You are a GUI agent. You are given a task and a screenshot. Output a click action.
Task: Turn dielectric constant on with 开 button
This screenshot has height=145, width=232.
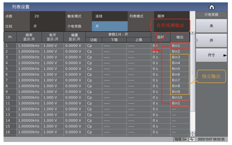pos(211,40)
